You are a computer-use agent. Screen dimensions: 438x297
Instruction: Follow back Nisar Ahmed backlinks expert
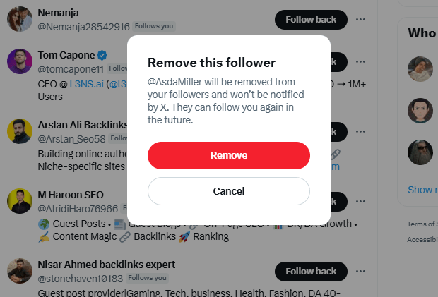click(x=311, y=271)
